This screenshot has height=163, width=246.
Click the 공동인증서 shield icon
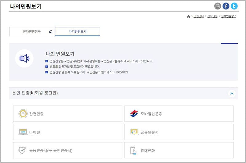point(22,150)
